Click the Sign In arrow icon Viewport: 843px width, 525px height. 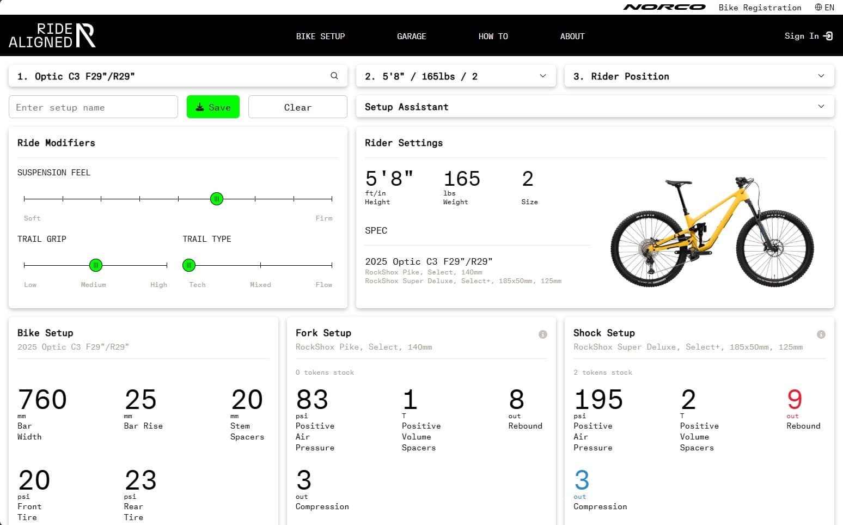pos(828,36)
